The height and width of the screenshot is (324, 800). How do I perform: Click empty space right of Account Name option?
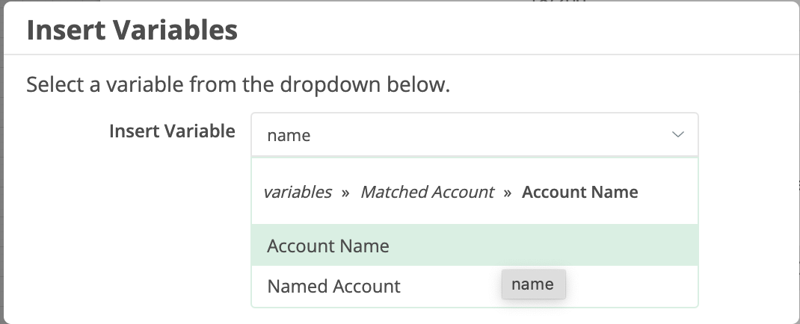561,246
